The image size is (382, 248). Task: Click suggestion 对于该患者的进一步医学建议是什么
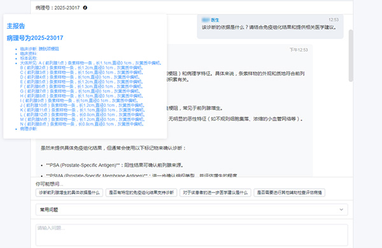click(215, 193)
